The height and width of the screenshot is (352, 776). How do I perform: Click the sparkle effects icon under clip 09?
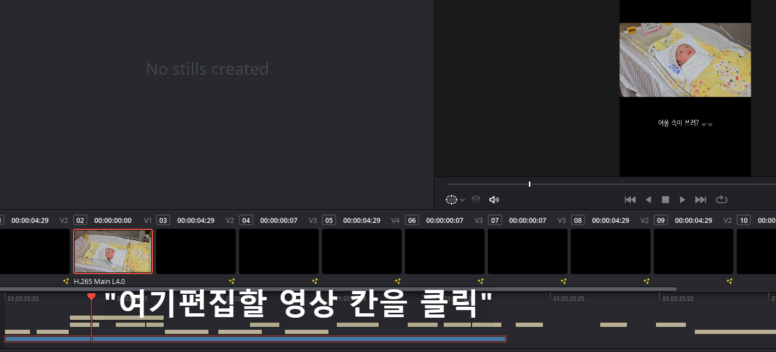(x=730, y=281)
